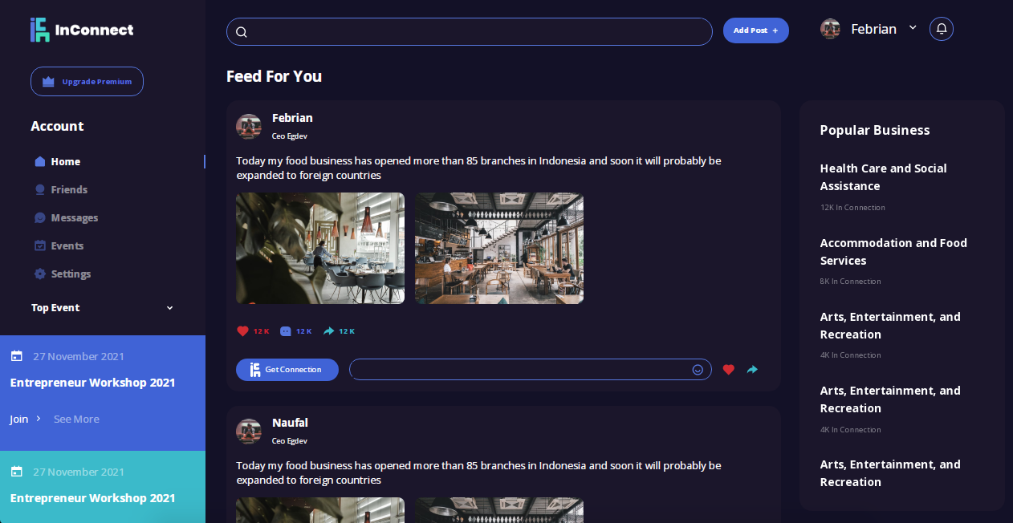Click Naufal's post author avatar
This screenshot has height=523, width=1013.
point(249,432)
